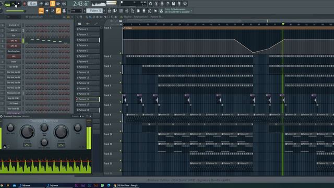The height and width of the screenshot is (188, 334).
Task: Open MIDI settings icon in toolbar
Action: point(156,4)
